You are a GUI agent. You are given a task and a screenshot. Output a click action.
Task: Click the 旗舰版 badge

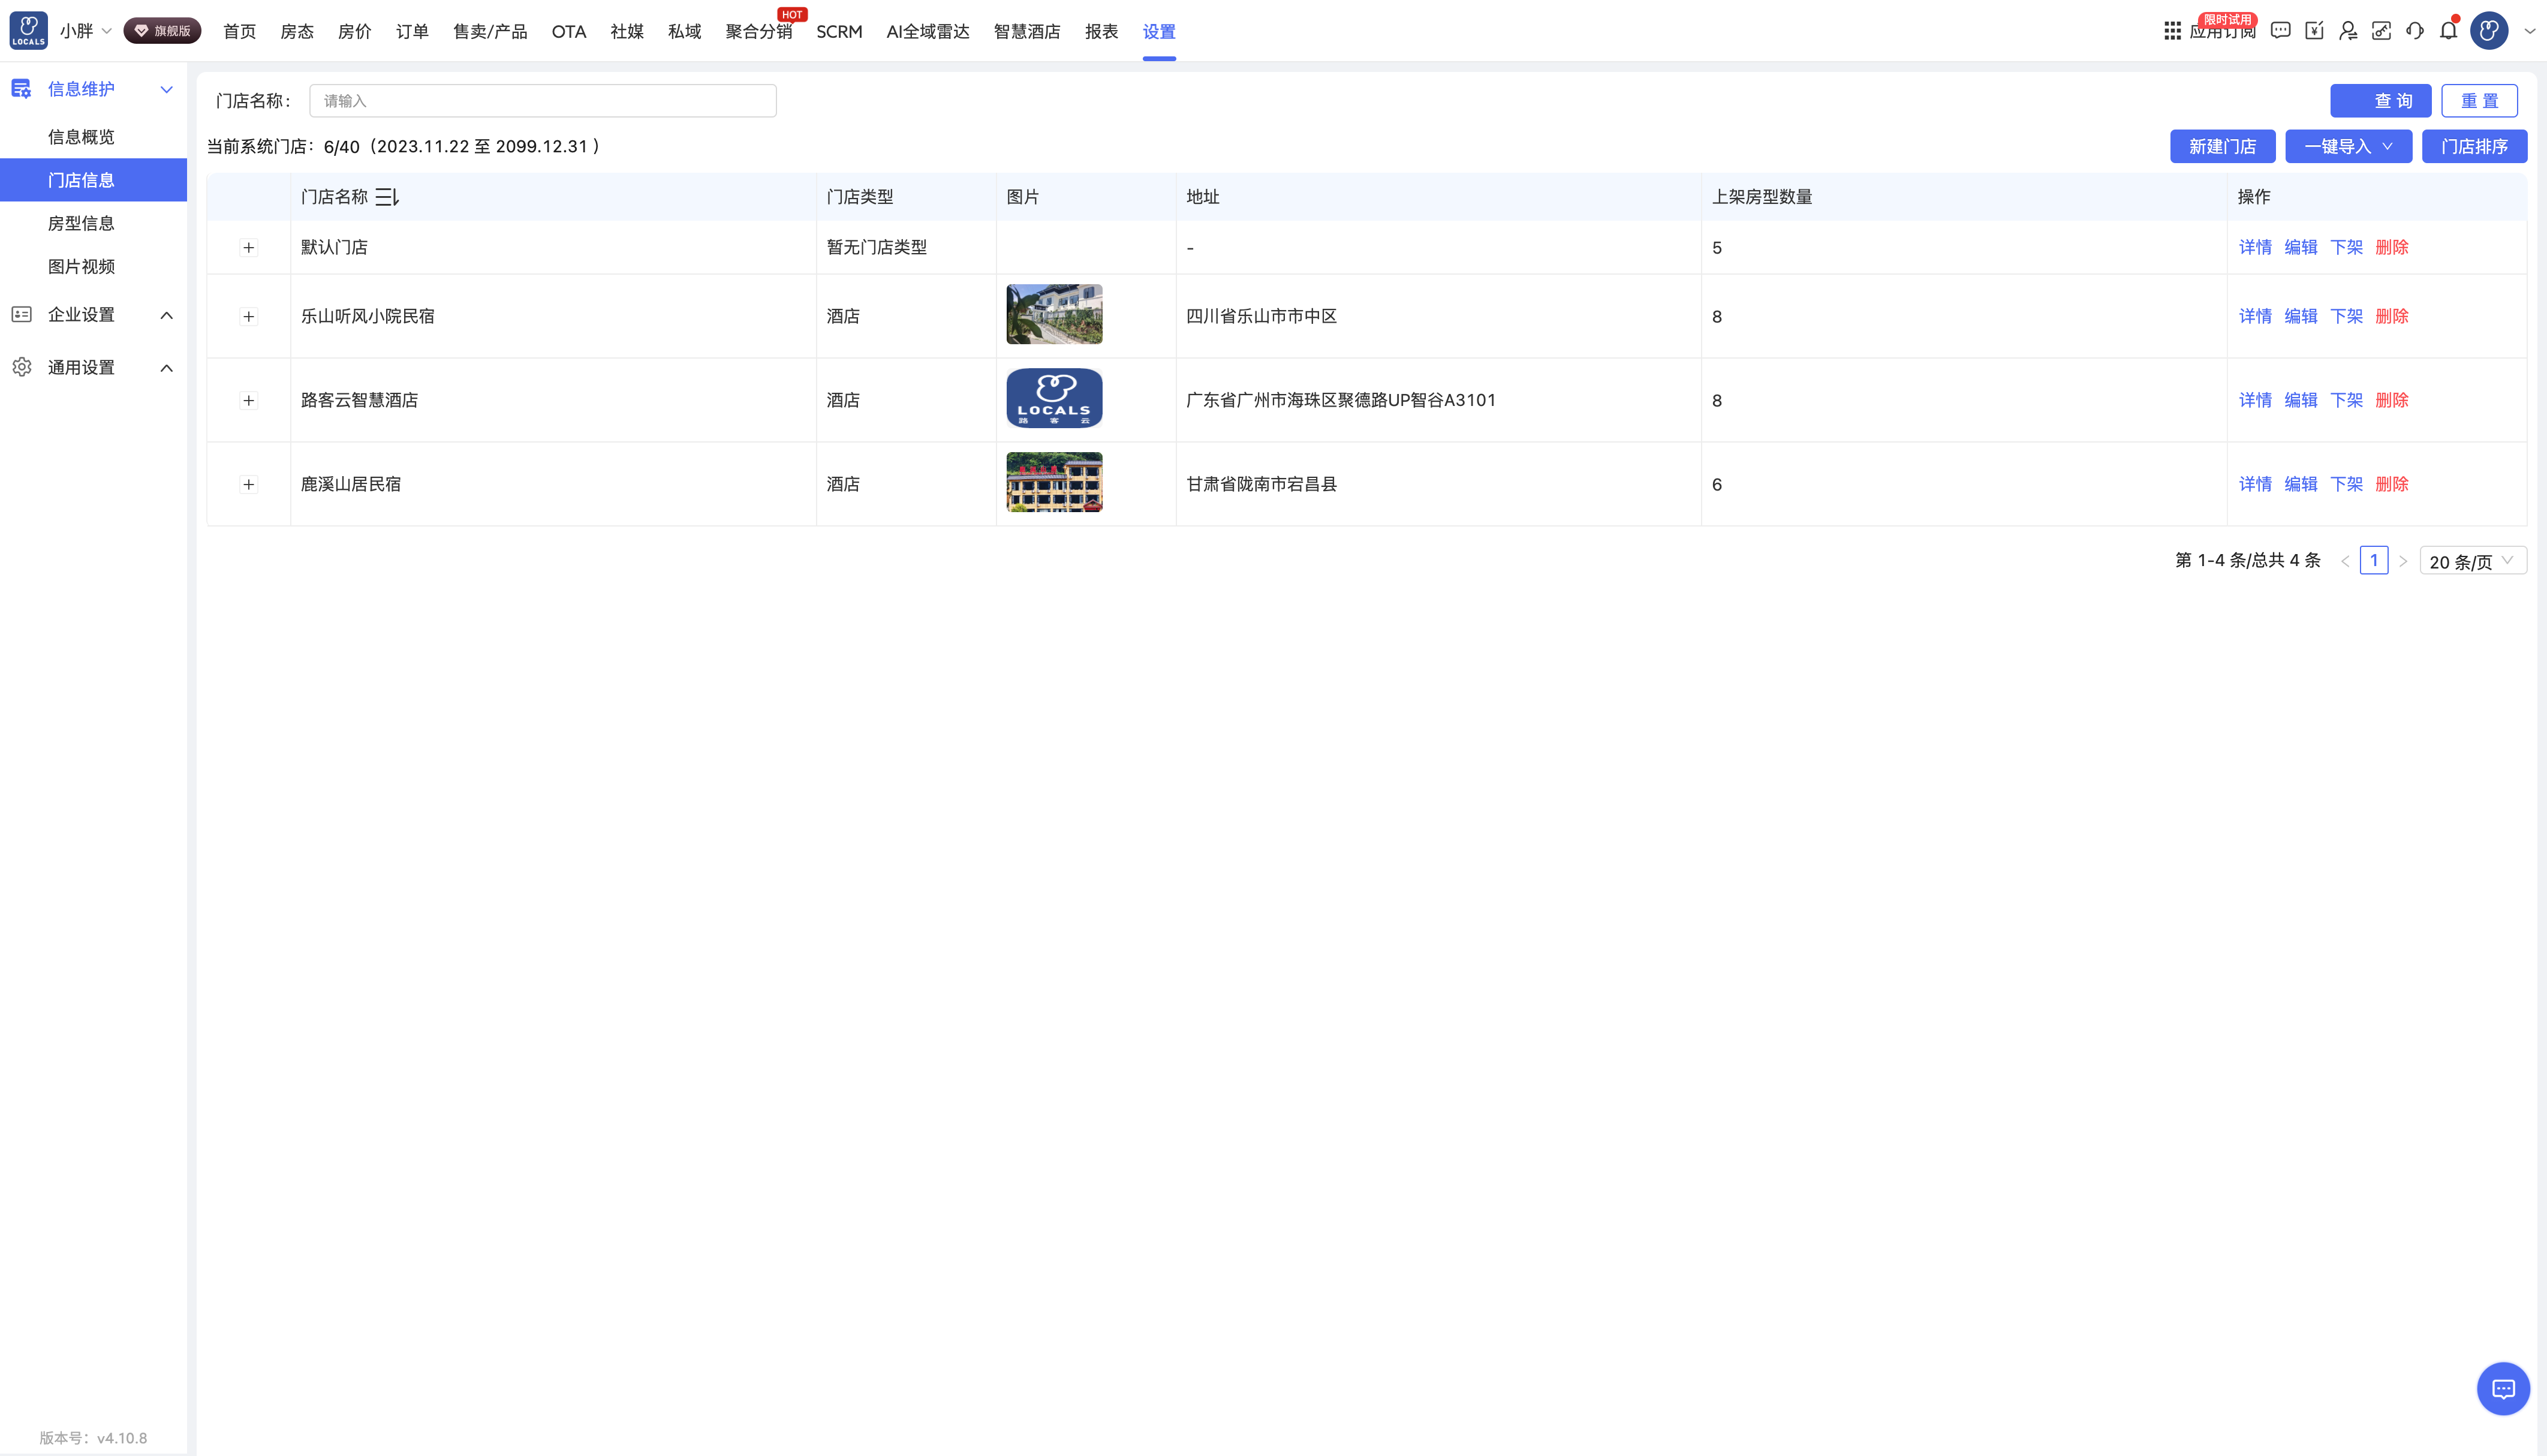click(162, 31)
